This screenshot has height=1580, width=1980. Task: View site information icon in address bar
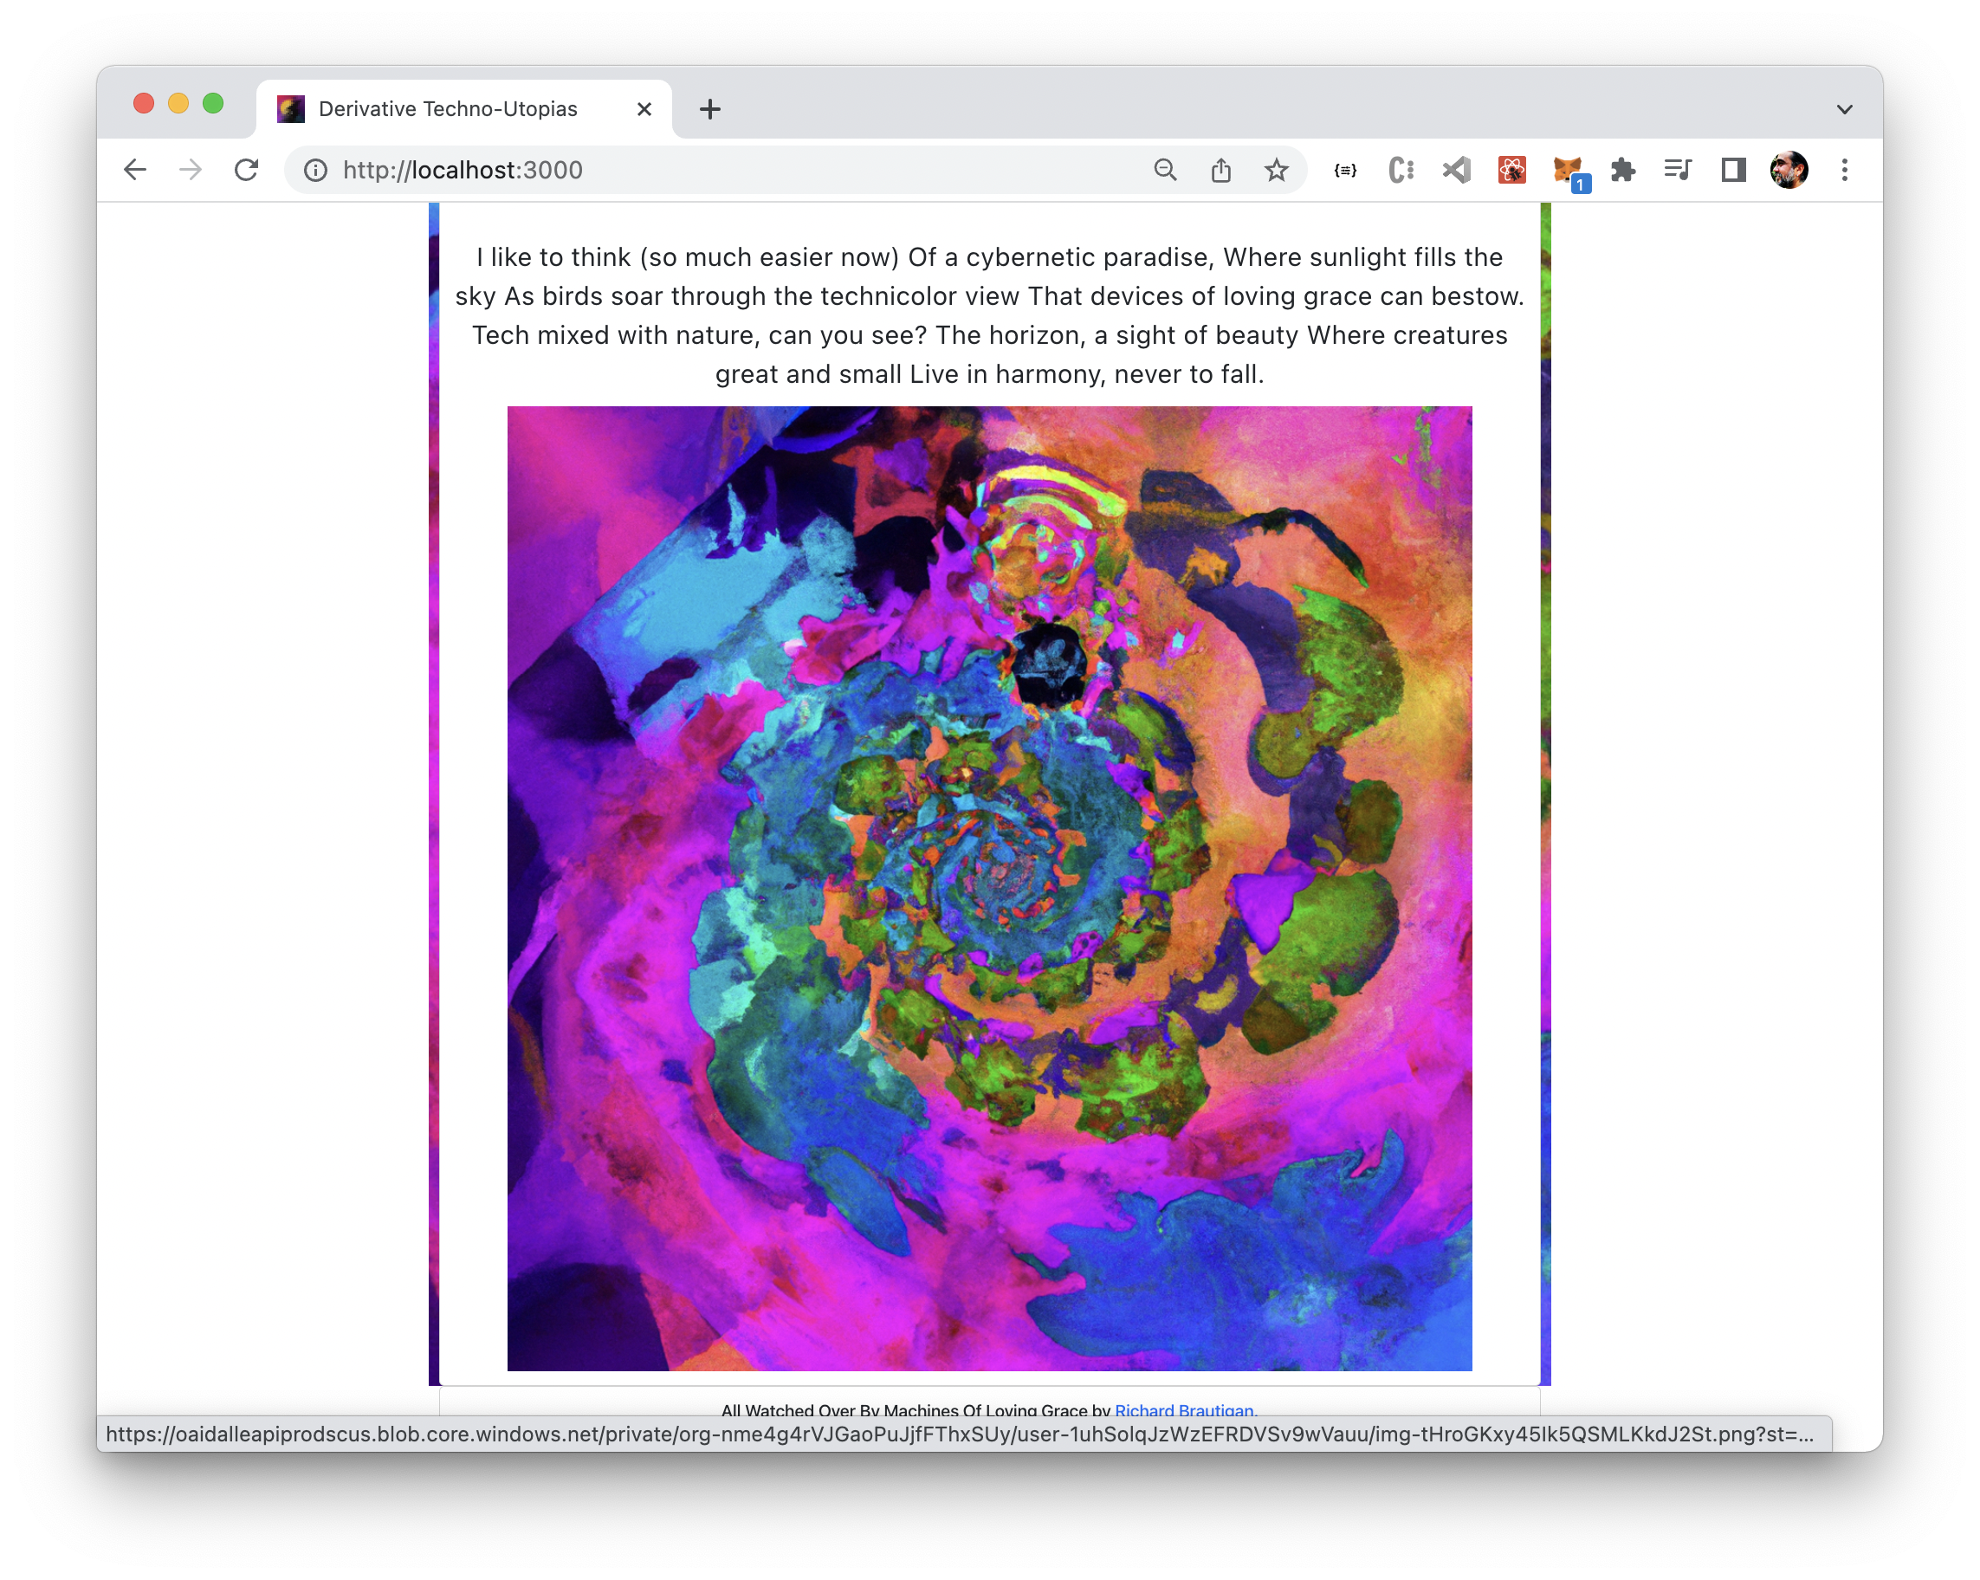315,170
